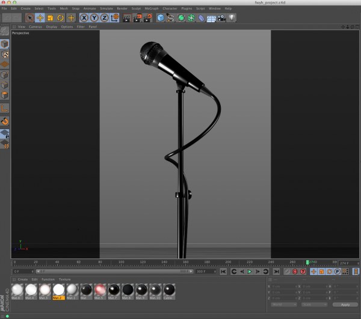This screenshot has height=319, width=361.
Task: Toggle X axis lock
Action: click(84, 18)
